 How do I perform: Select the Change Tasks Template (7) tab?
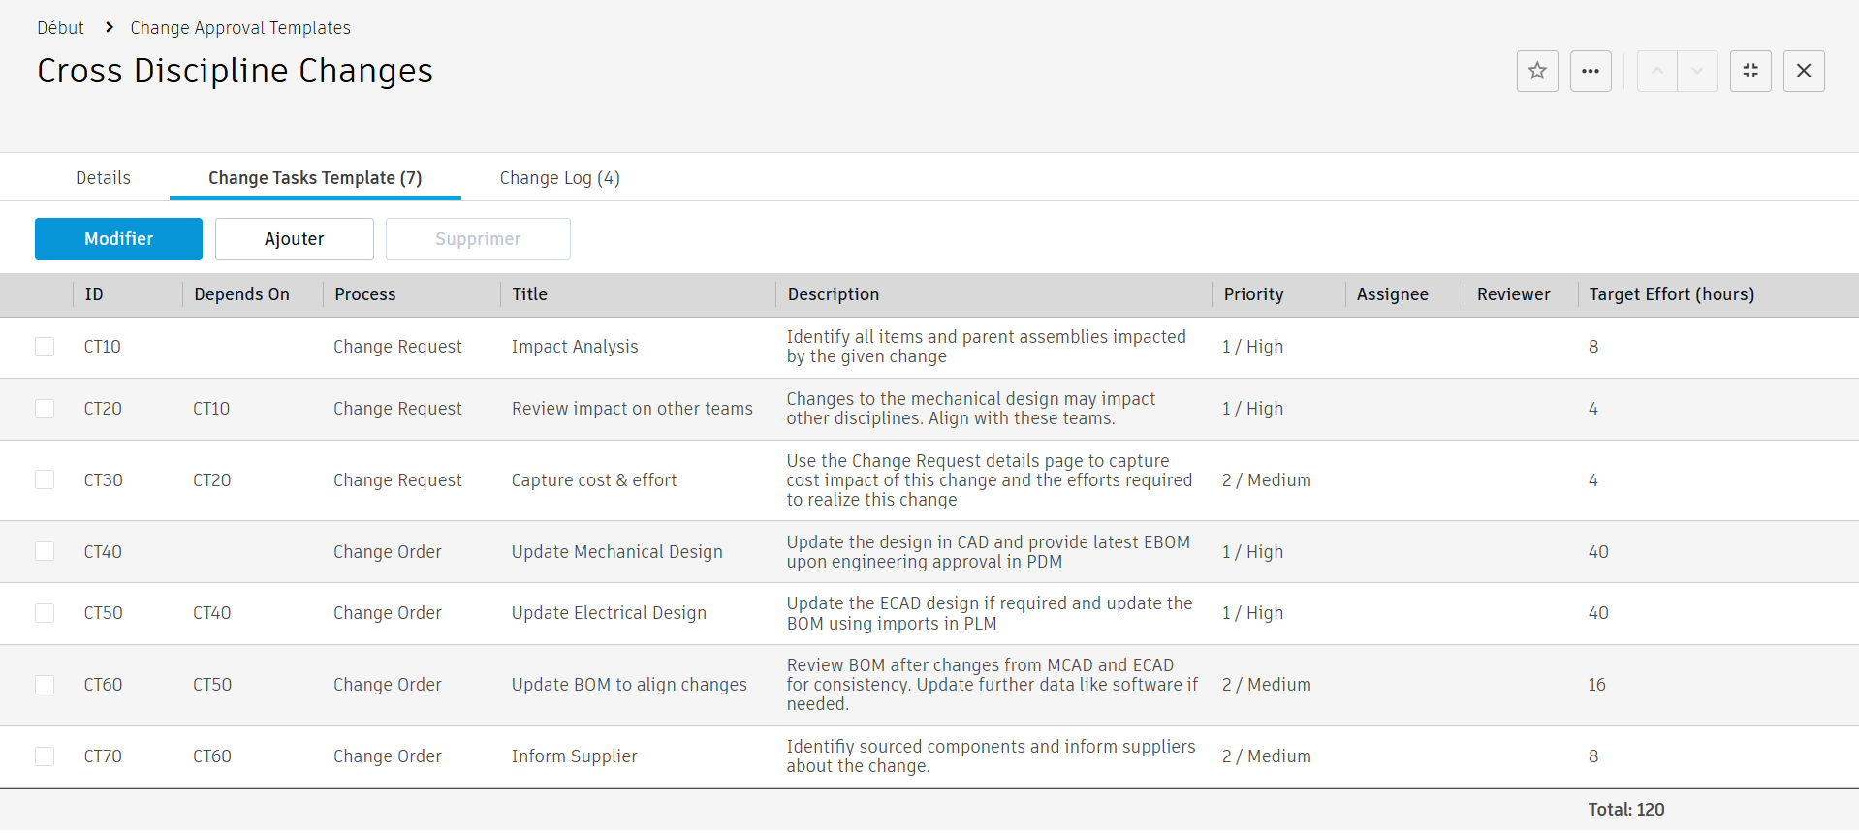pyautogui.click(x=315, y=178)
